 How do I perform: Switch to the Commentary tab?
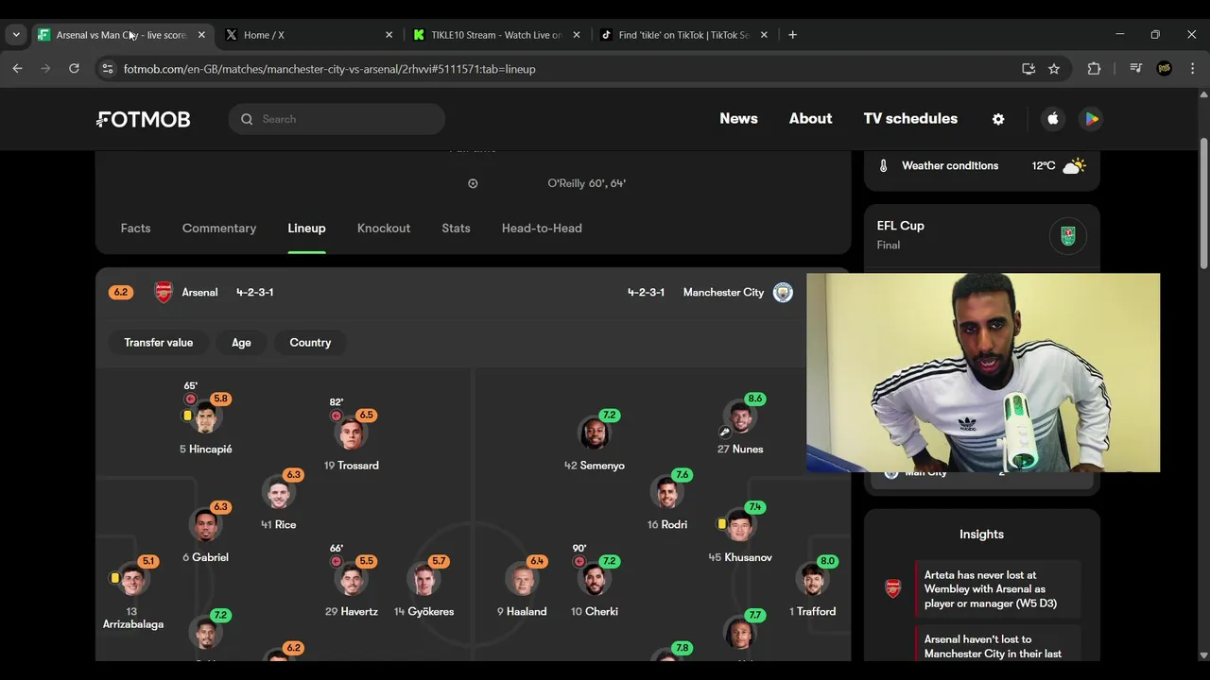[219, 229]
